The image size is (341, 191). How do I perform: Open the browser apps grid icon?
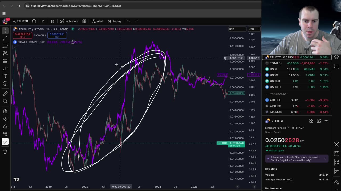[x=4, y=14]
